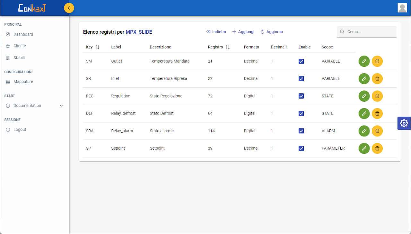
Task: Toggle Enable checkbox for Relay_alarm row
Action: (301, 131)
